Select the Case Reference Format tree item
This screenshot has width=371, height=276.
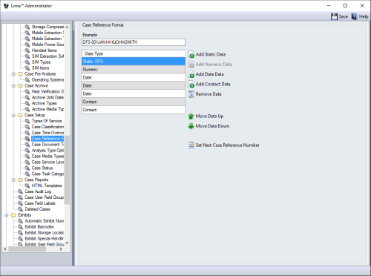[x=47, y=139]
